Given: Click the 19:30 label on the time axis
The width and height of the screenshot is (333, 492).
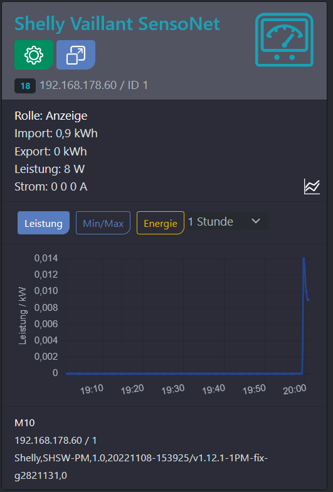Looking at the screenshot, I should pos(173,389).
